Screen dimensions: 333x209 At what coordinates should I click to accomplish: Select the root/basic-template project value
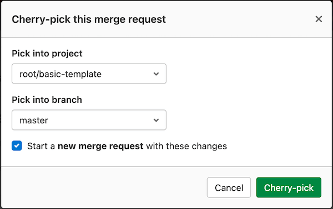[60, 74]
